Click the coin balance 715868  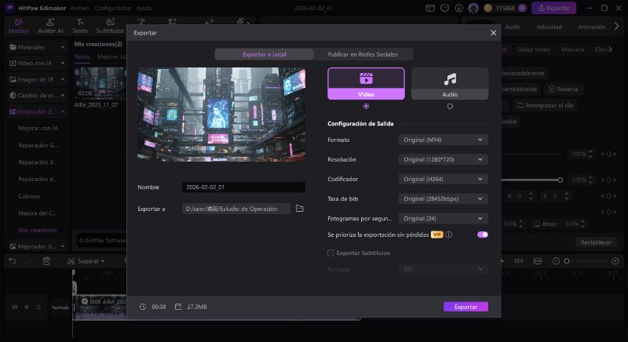505,8
